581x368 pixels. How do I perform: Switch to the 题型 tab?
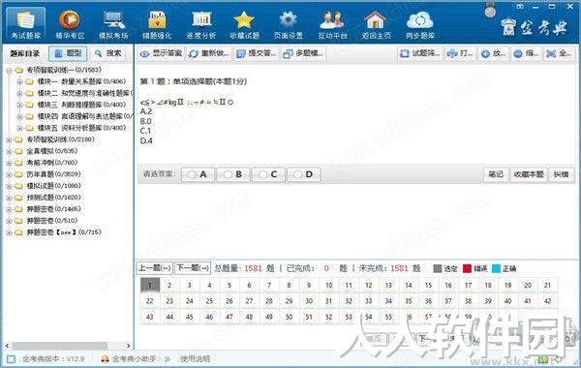[x=68, y=53]
